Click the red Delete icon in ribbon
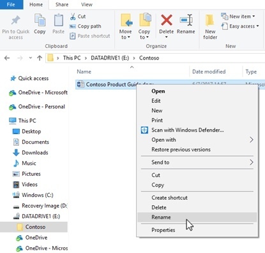This screenshot has height=253, width=265. pyautogui.click(x=167, y=20)
